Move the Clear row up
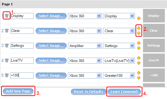Image resolution: width=167 pixels, height=99 pixels. pos(139,28)
